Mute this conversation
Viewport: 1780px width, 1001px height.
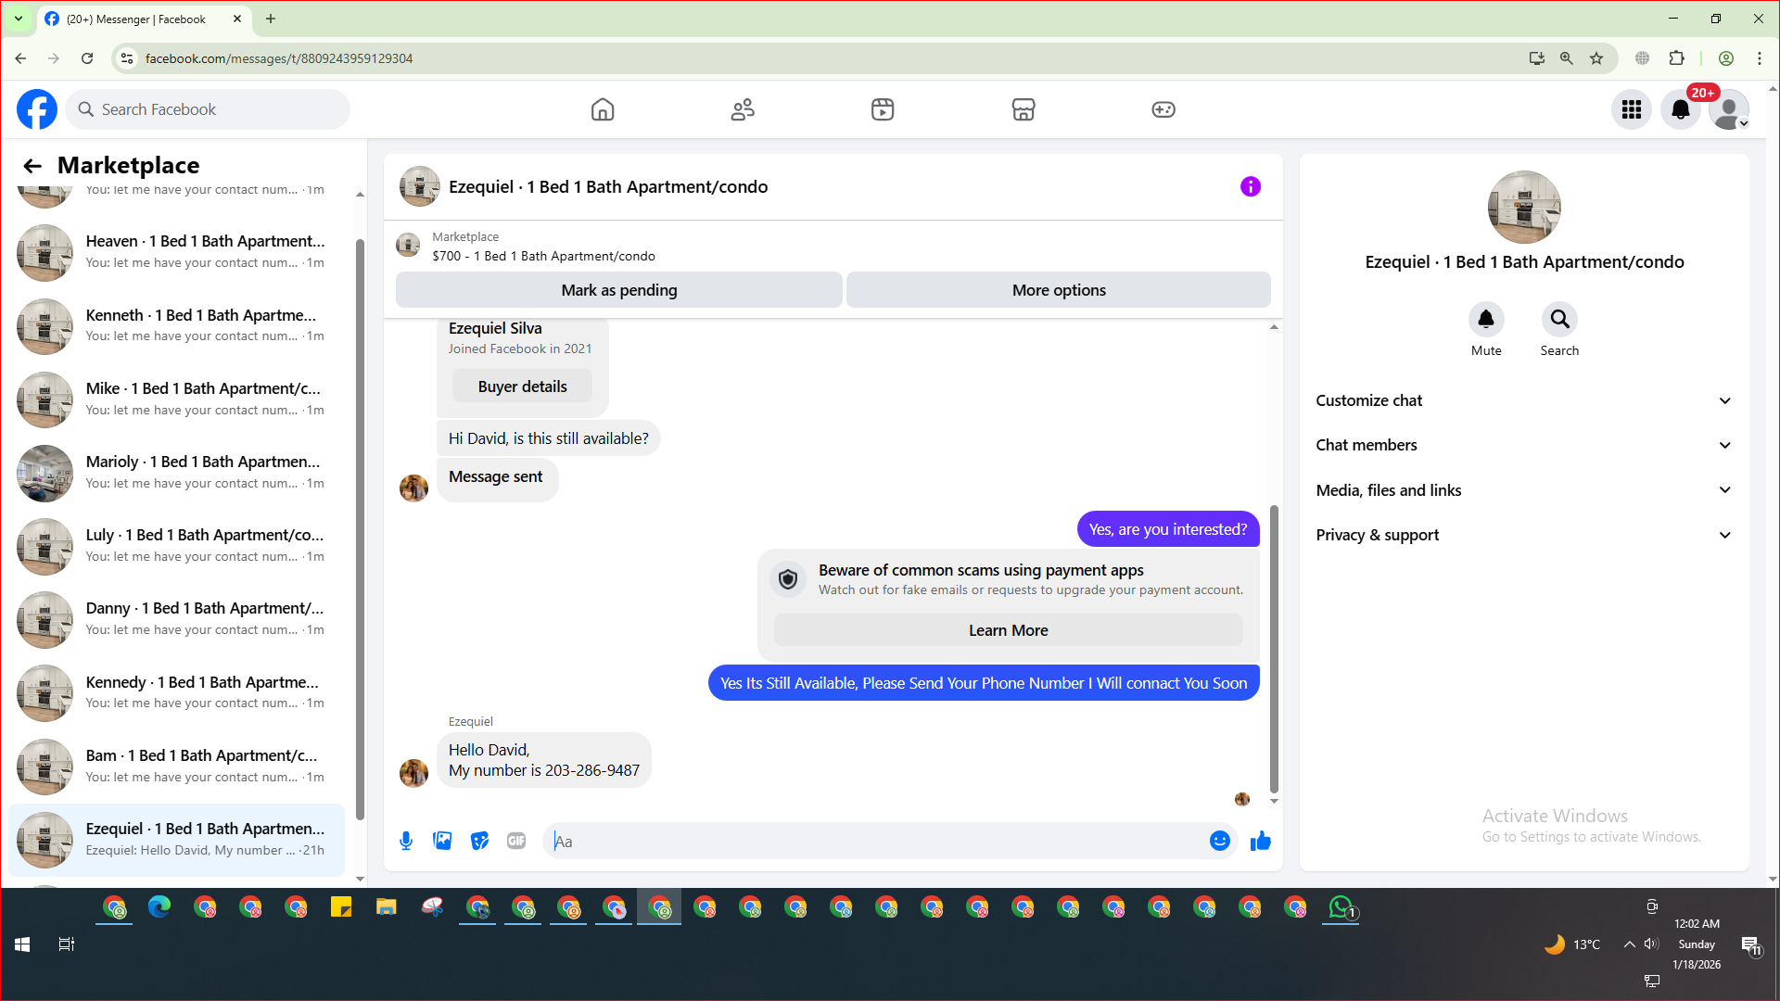pos(1485,320)
